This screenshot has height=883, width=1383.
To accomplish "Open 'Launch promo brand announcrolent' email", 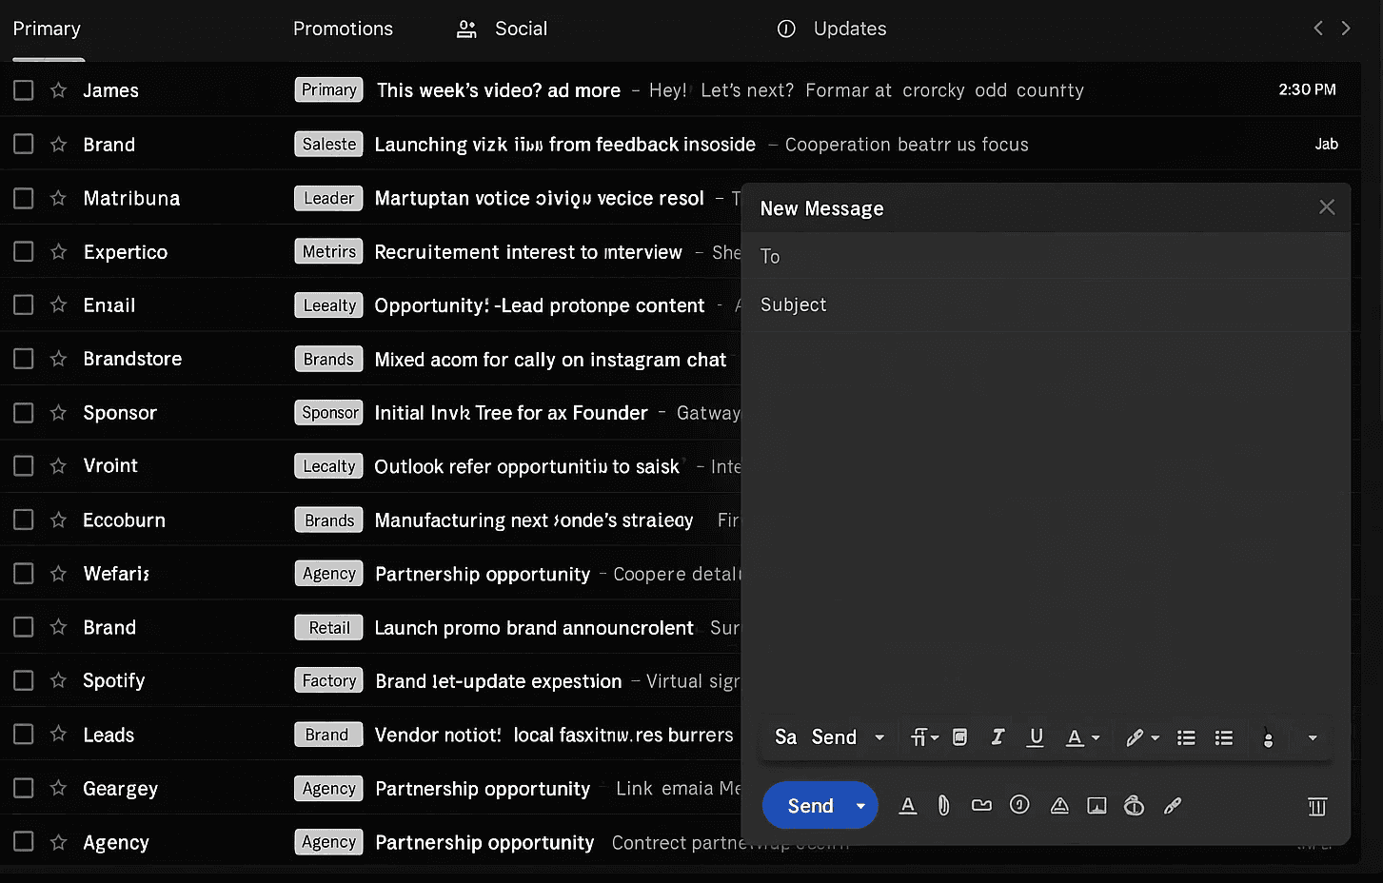I will [534, 628].
